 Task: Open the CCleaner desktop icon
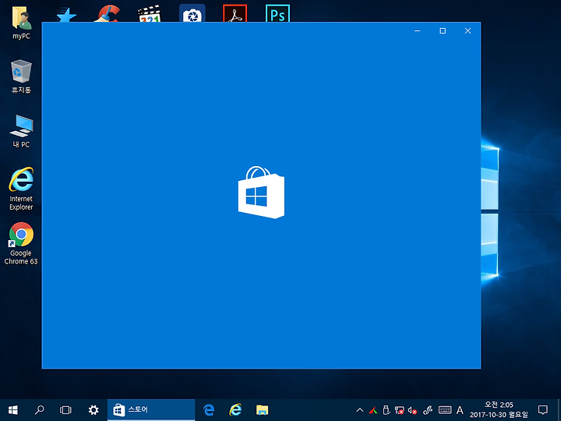point(108,13)
